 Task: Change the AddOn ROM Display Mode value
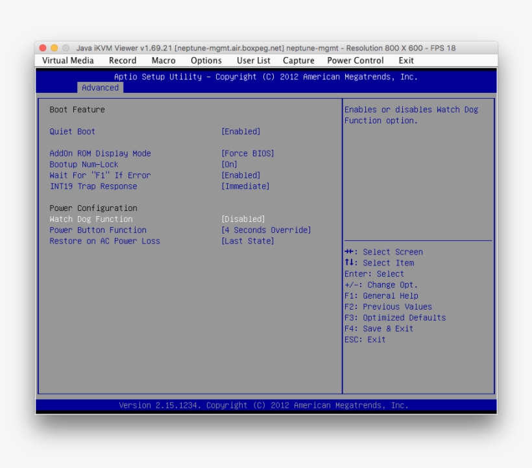[x=248, y=154]
